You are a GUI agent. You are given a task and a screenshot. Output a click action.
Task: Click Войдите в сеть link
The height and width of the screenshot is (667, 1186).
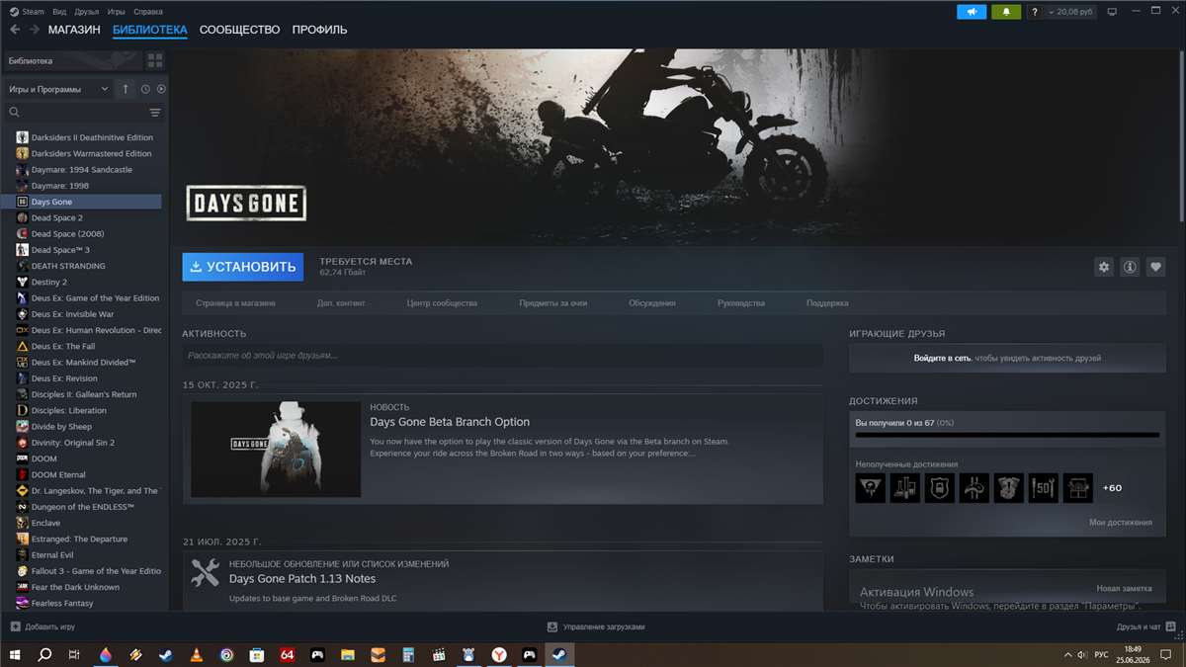(x=943, y=358)
